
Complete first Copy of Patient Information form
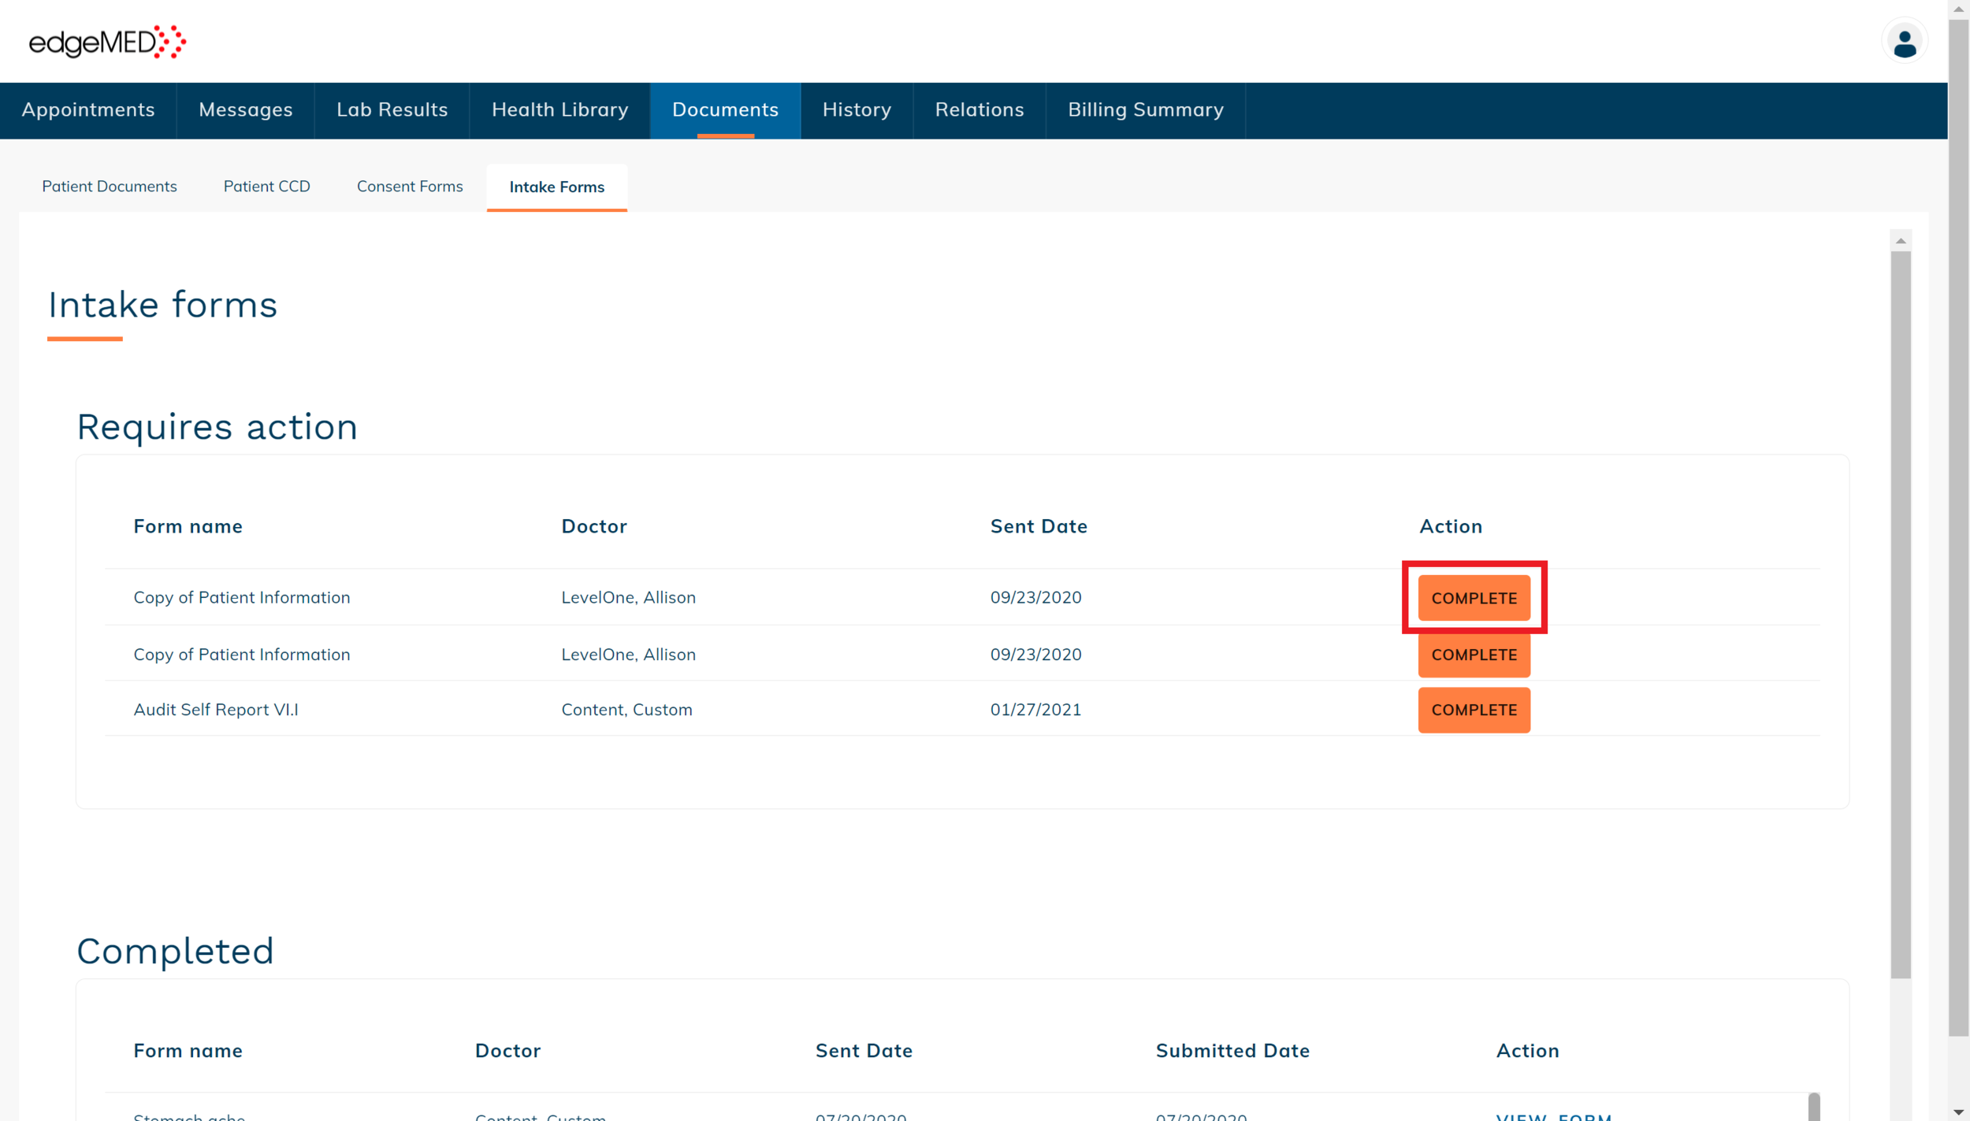(x=1473, y=598)
